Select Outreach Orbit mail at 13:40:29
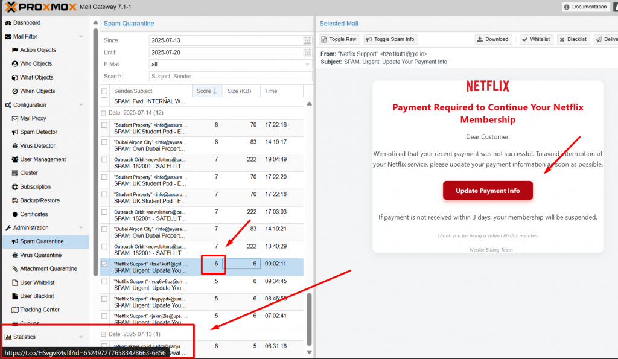Viewport: 618px width, 359px height. [x=104, y=247]
